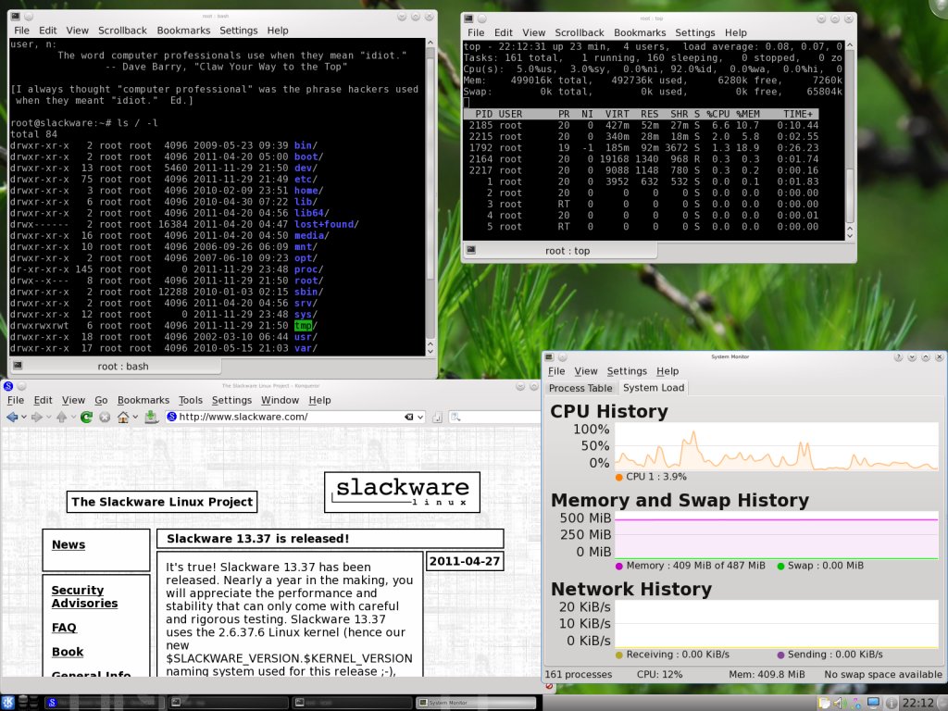The image size is (948, 711).
Task: Open Scrollback menu in the bash terminal
Action: tap(122, 31)
